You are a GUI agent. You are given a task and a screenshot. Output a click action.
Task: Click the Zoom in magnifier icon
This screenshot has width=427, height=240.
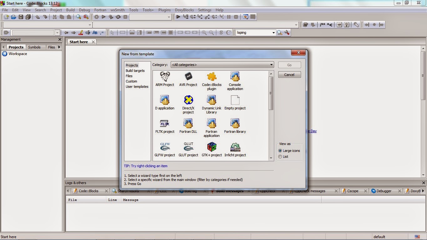tap(204, 32)
